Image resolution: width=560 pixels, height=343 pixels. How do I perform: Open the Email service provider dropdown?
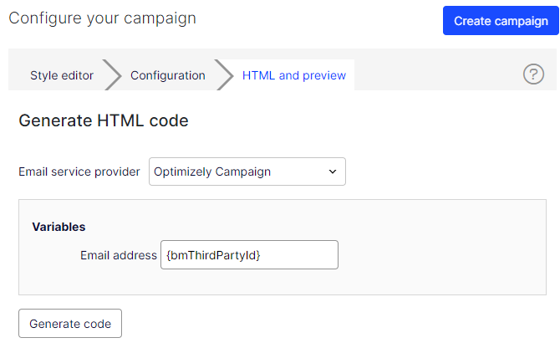click(x=247, y=171)
